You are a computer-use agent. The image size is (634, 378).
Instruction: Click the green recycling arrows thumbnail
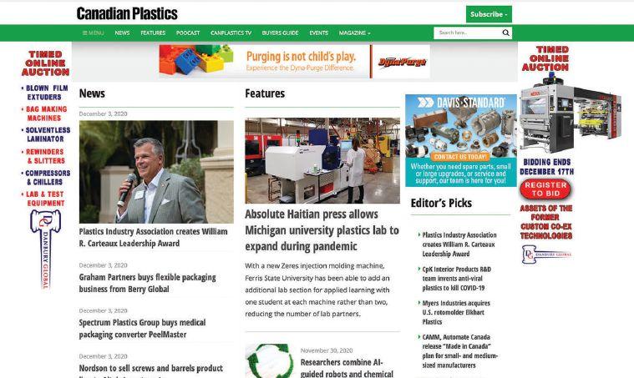pyautogui.click(x=269, y=360)
